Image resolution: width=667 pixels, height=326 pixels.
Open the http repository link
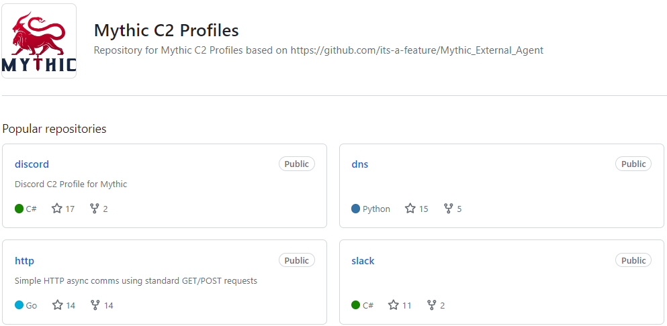24,261
